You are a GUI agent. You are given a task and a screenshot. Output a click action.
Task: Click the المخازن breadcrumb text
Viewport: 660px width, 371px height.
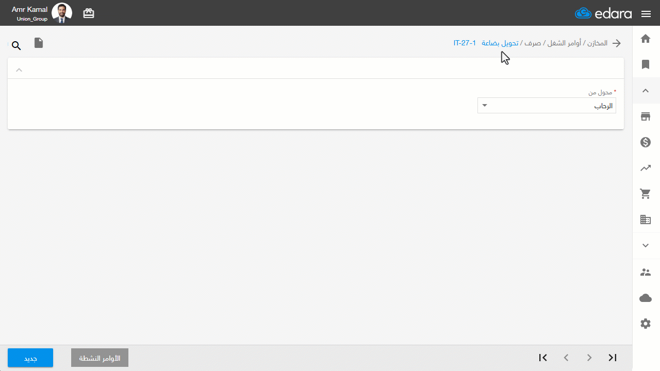[x=598, y=43]
